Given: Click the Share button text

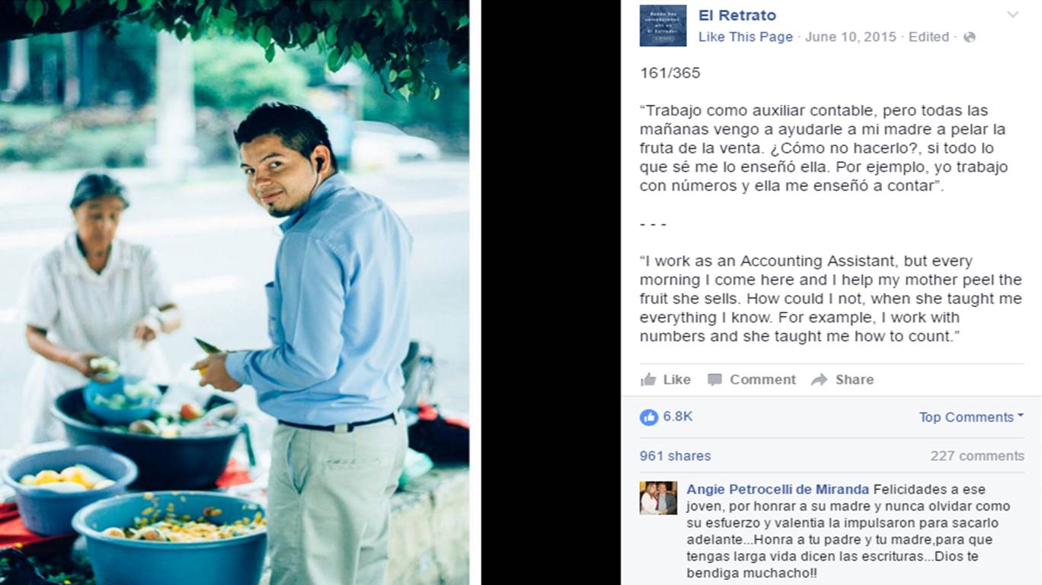Looking at the screenshot, I should point(855,380).
